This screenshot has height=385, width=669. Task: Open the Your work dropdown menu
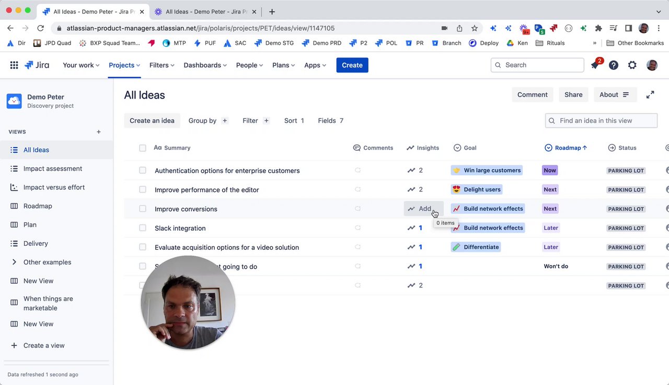pyautogui.click(x=81, y=65)
